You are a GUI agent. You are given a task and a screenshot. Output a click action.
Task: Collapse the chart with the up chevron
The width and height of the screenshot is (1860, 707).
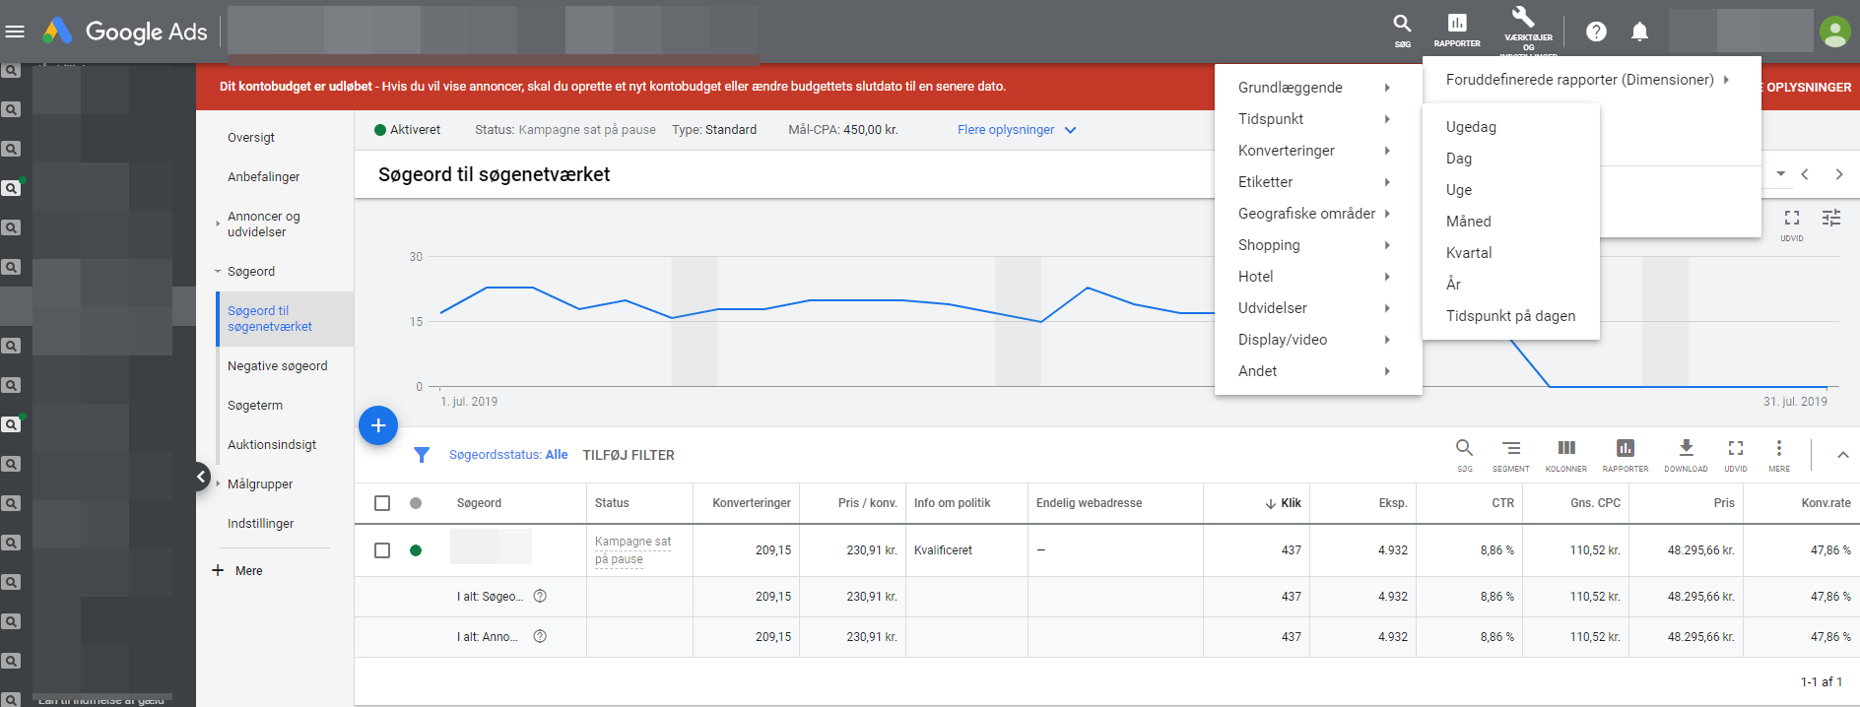(x=1842, y=455)
